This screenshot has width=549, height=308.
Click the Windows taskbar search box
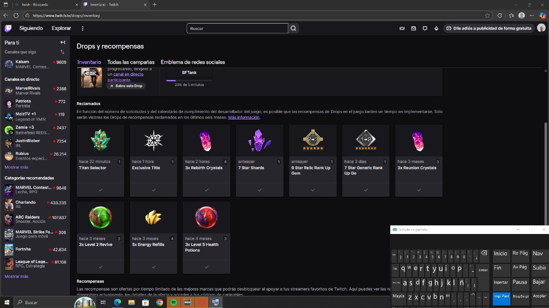point(44,302)
